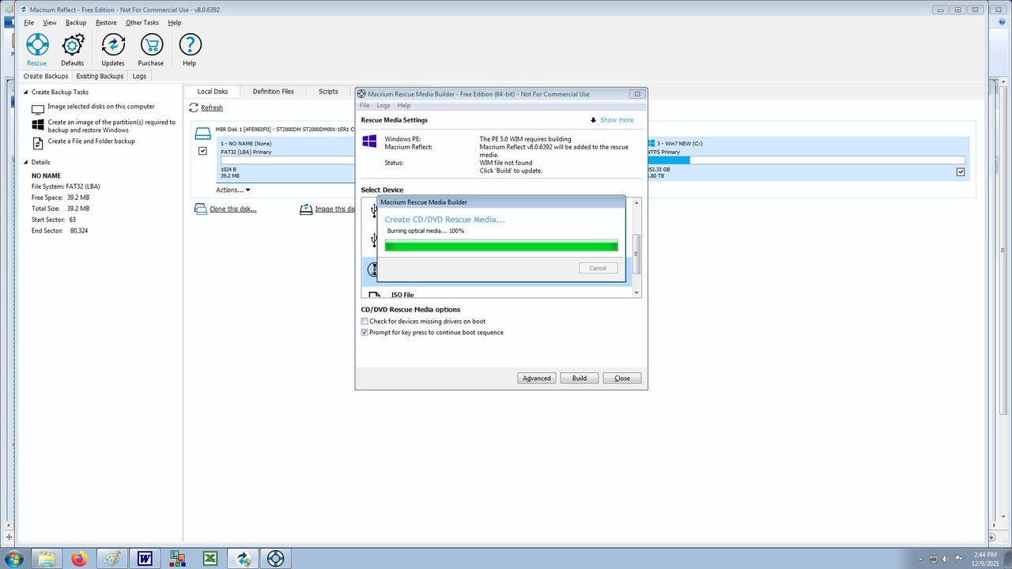Viewport: 1012px width, 569px height.
Task: Click the circular Refresh arrows icon
Action: click(x=194, y=107)
